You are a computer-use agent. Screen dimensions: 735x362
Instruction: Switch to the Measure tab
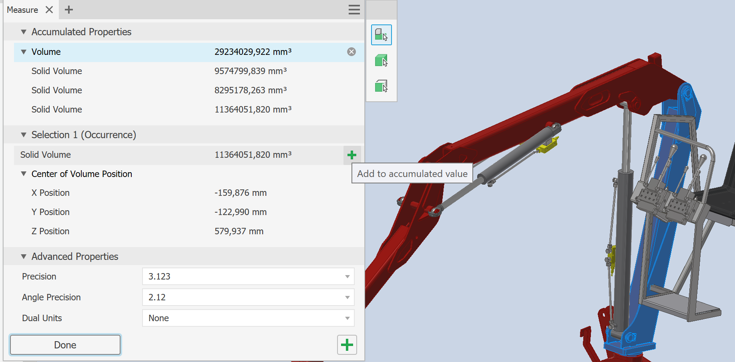pyautogui.click(x=22, y=10)
